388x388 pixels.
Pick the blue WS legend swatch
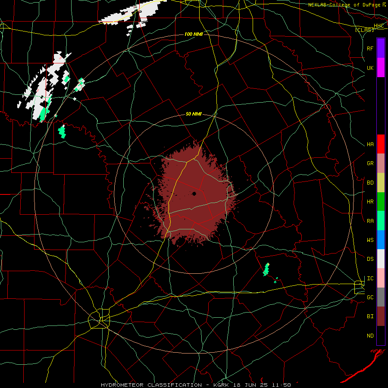[x=381, y=240]
